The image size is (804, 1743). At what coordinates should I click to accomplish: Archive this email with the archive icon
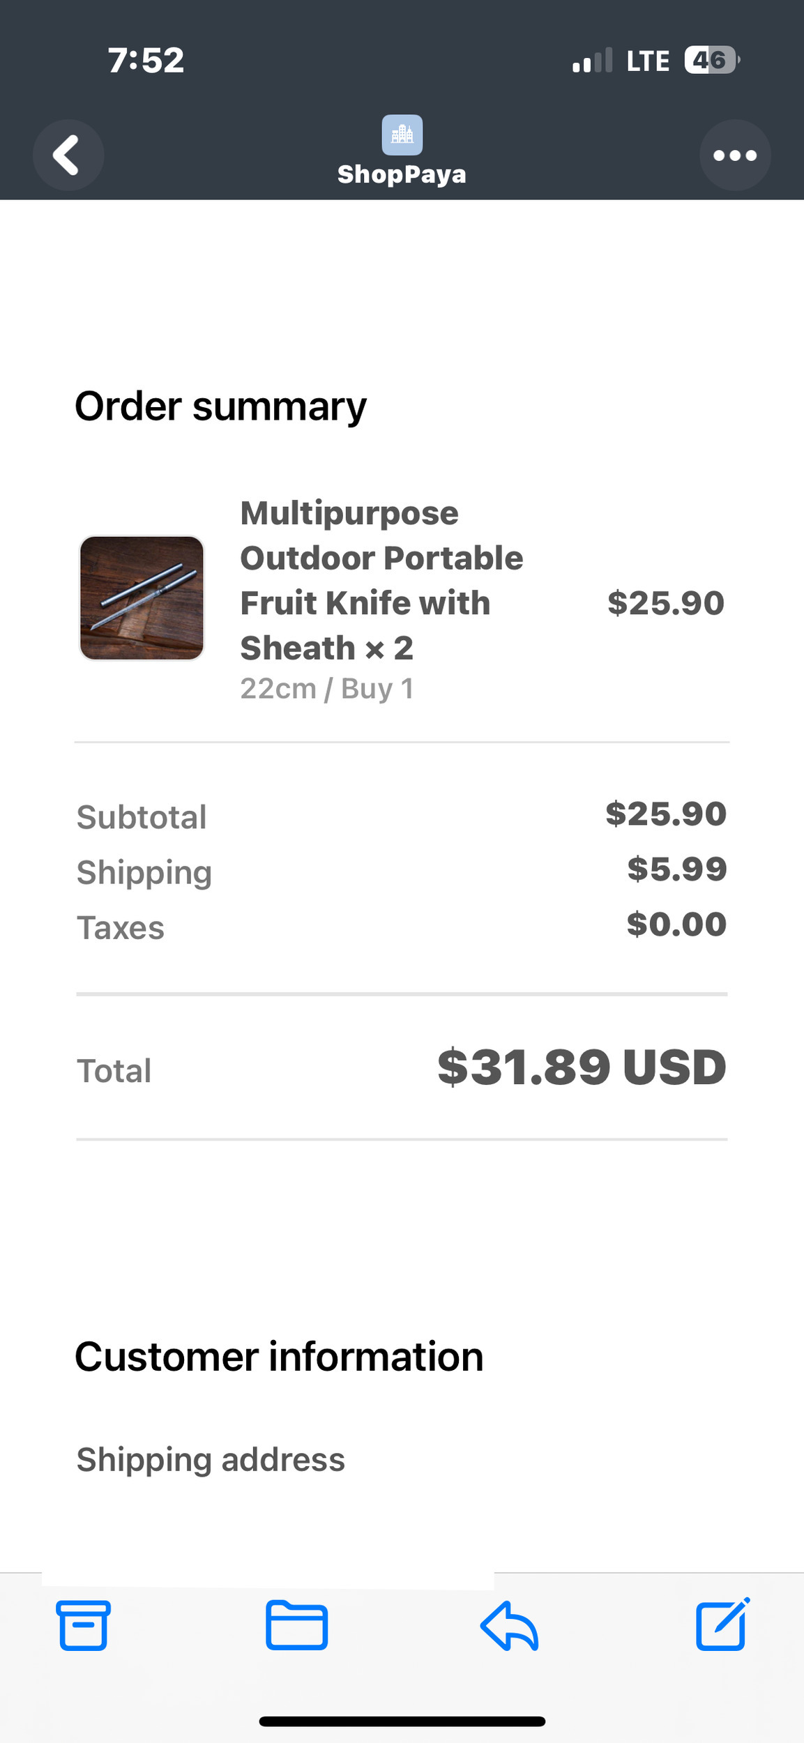click(x=83, y=1625)
